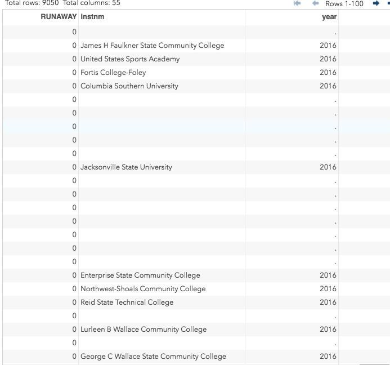Select the Fortis College-Foley cell
Viewport: 390px width, 365px height.
click(x=113, y=73)
